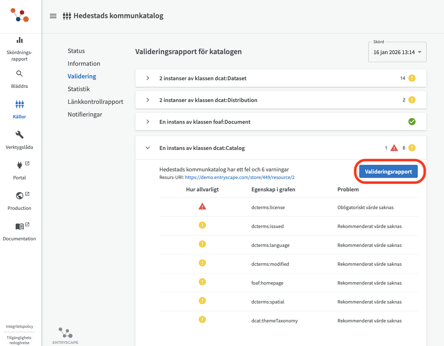Open the Verktygslåda wrench icon
This screenshot has width=444, height=346.
[20, 135]
